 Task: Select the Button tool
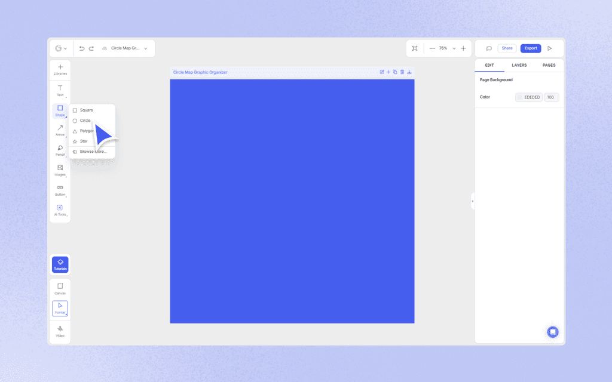[x=60, y=190]
